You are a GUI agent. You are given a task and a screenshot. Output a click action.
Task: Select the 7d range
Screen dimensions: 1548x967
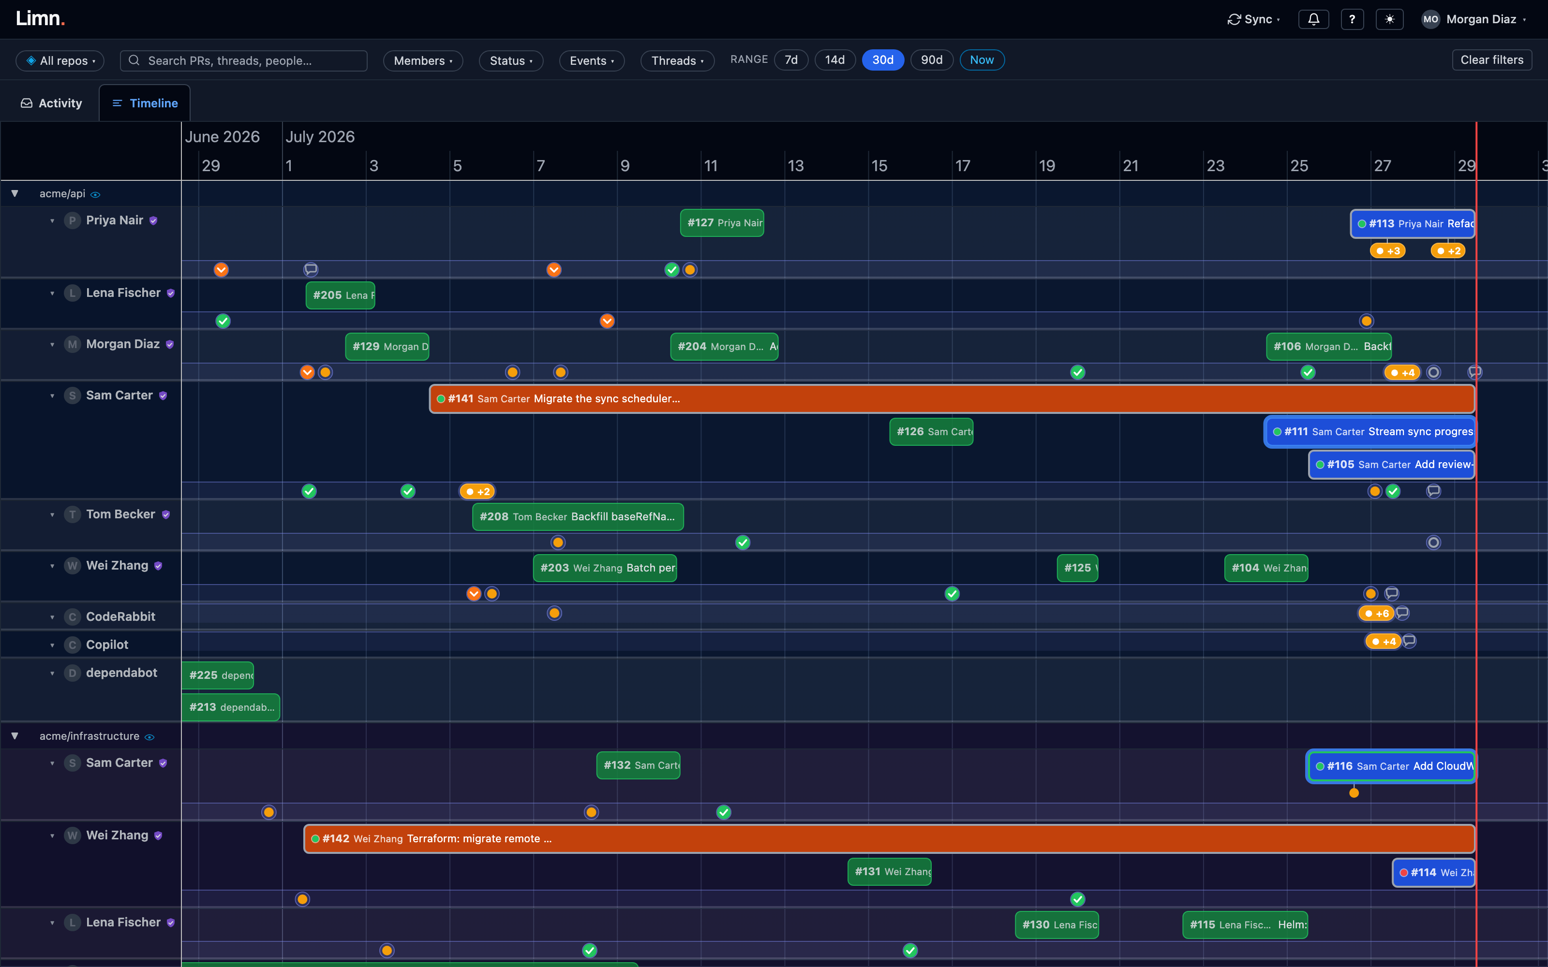[790, 59]
